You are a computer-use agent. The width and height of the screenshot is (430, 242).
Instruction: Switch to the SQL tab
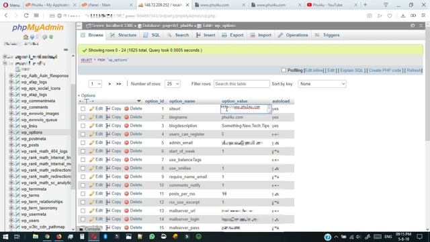pos(152,35)
